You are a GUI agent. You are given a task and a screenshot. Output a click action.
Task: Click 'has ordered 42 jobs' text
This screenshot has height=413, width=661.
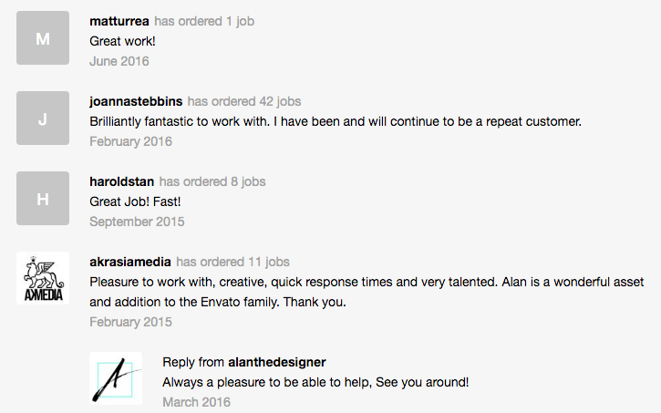click(x=244, y=101)
